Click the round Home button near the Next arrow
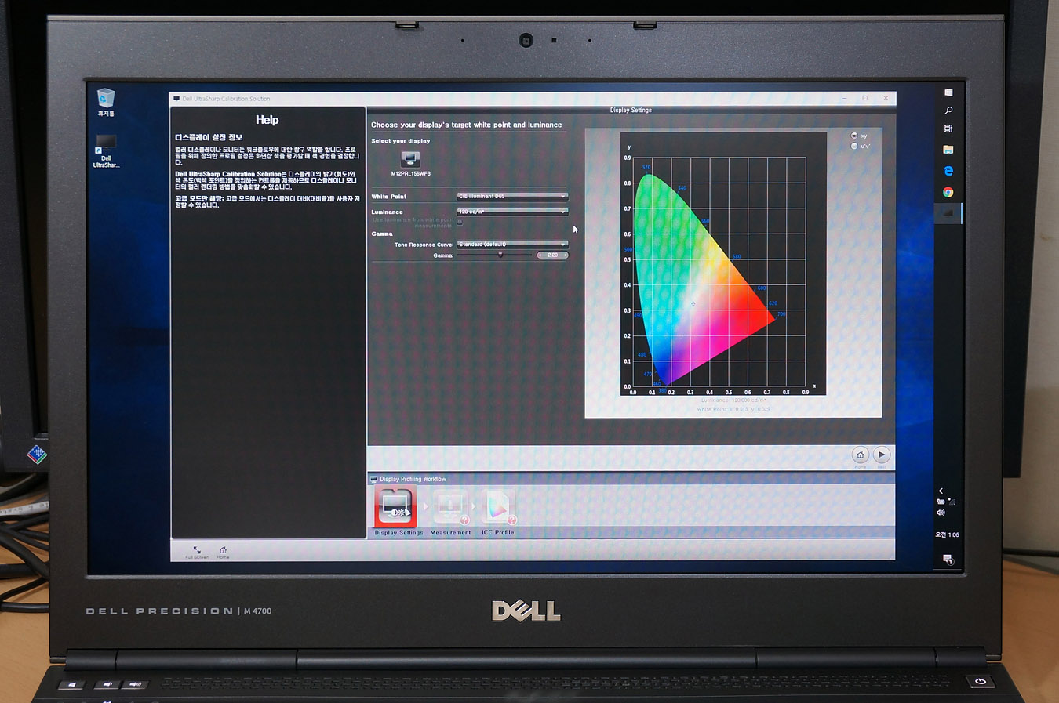This screenshot has height=703, width=1059. pyautogui.click(x=860, y=455)
